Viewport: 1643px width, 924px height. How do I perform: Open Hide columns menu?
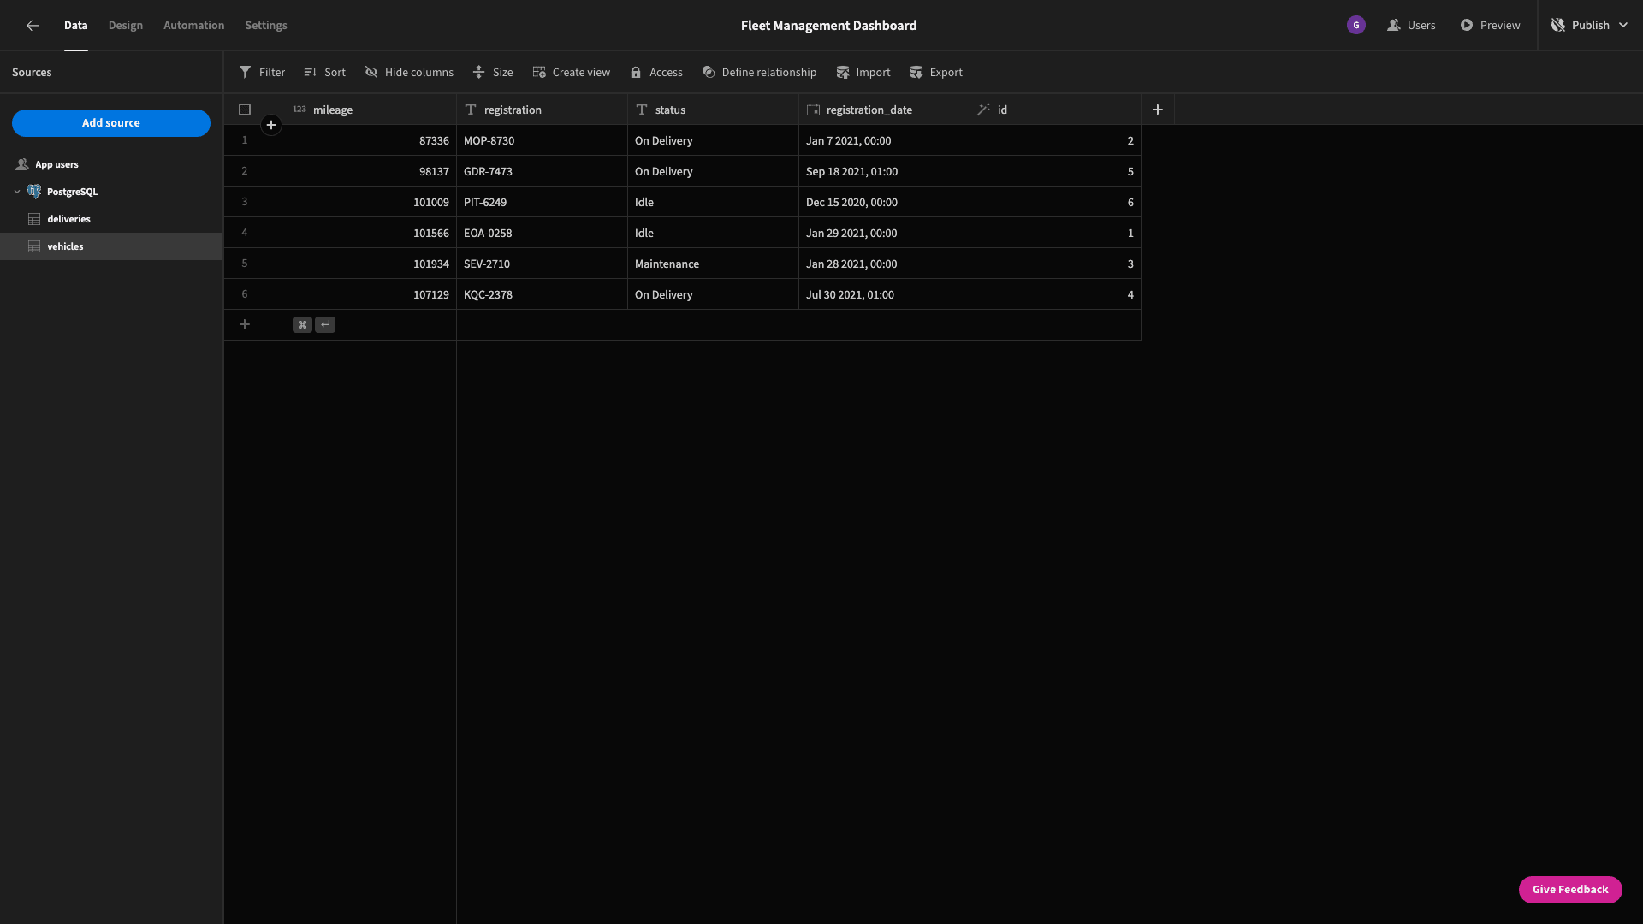(409, 73)
